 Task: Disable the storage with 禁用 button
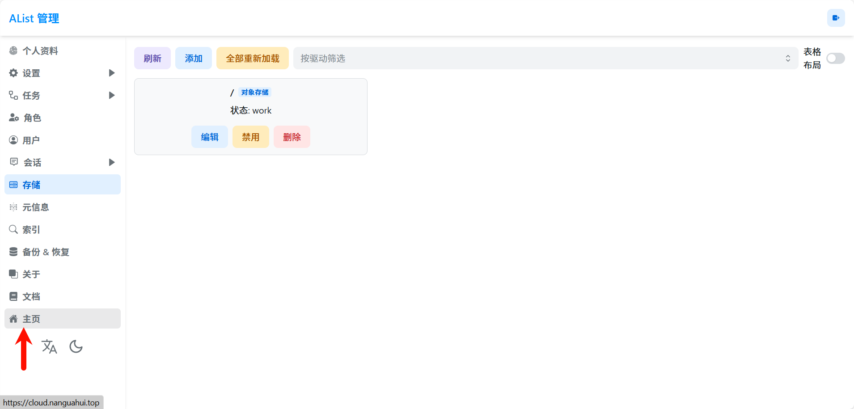pos(250,137)
